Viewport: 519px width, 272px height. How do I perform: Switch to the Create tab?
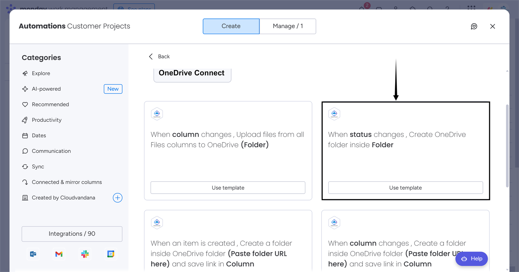[231, 26]
